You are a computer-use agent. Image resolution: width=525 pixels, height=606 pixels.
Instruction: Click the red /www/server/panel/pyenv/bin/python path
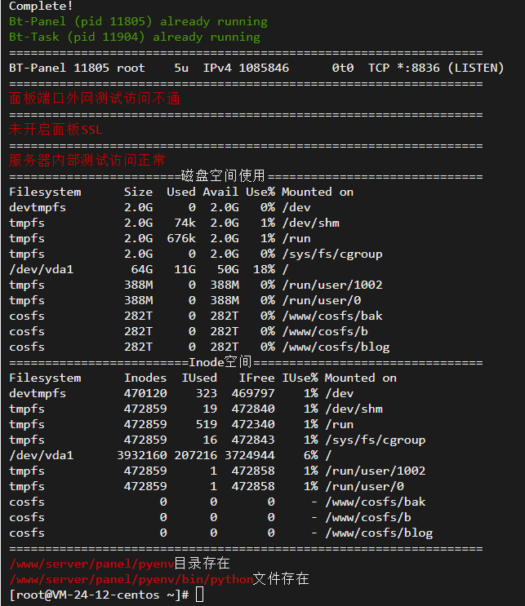click(x=131, y=579)
